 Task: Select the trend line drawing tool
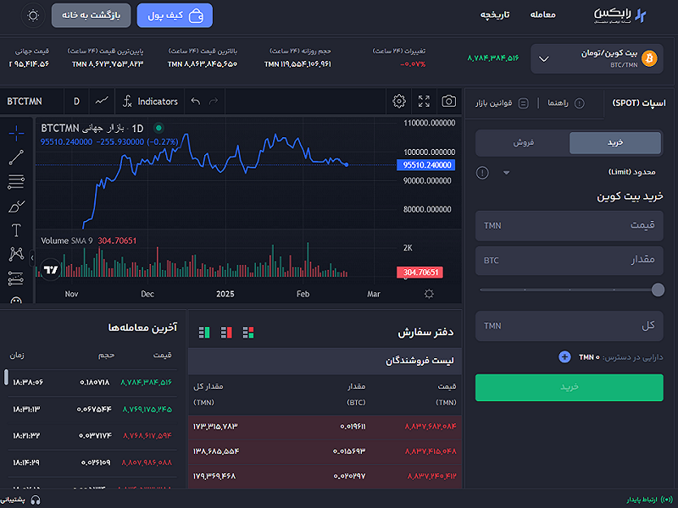[15, 158]
